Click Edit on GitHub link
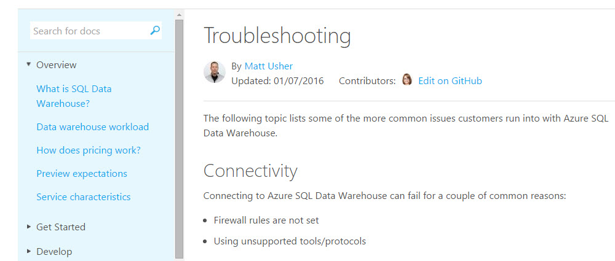The width and height of the screenshot is (615, 261). (450, 80)
